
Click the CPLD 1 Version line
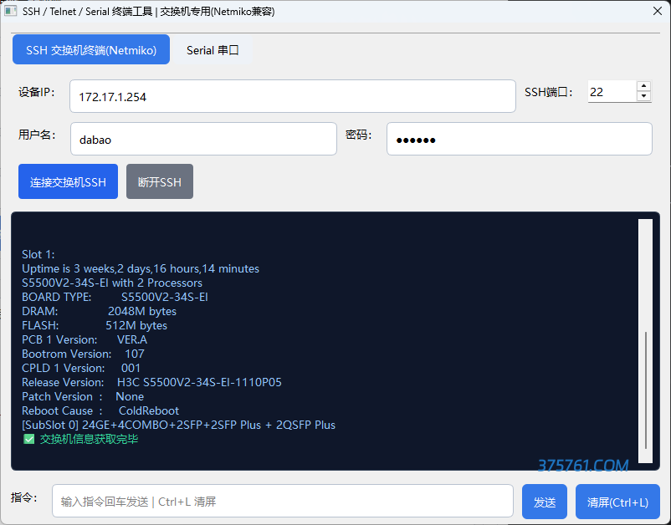point(81,368)
